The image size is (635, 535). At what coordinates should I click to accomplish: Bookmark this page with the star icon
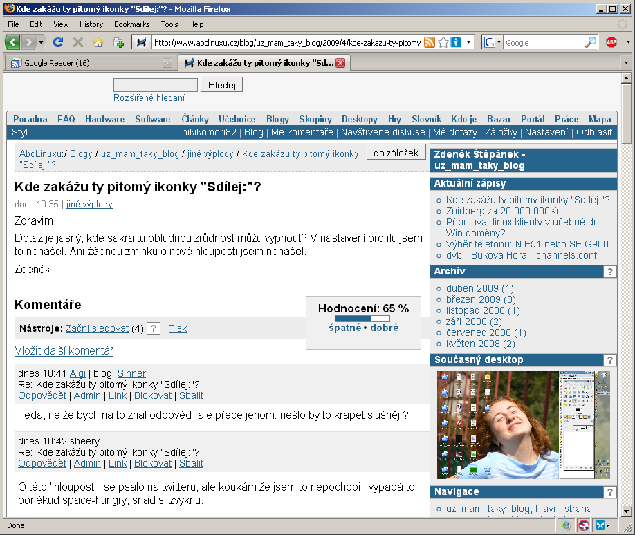[x=443, y=42]
